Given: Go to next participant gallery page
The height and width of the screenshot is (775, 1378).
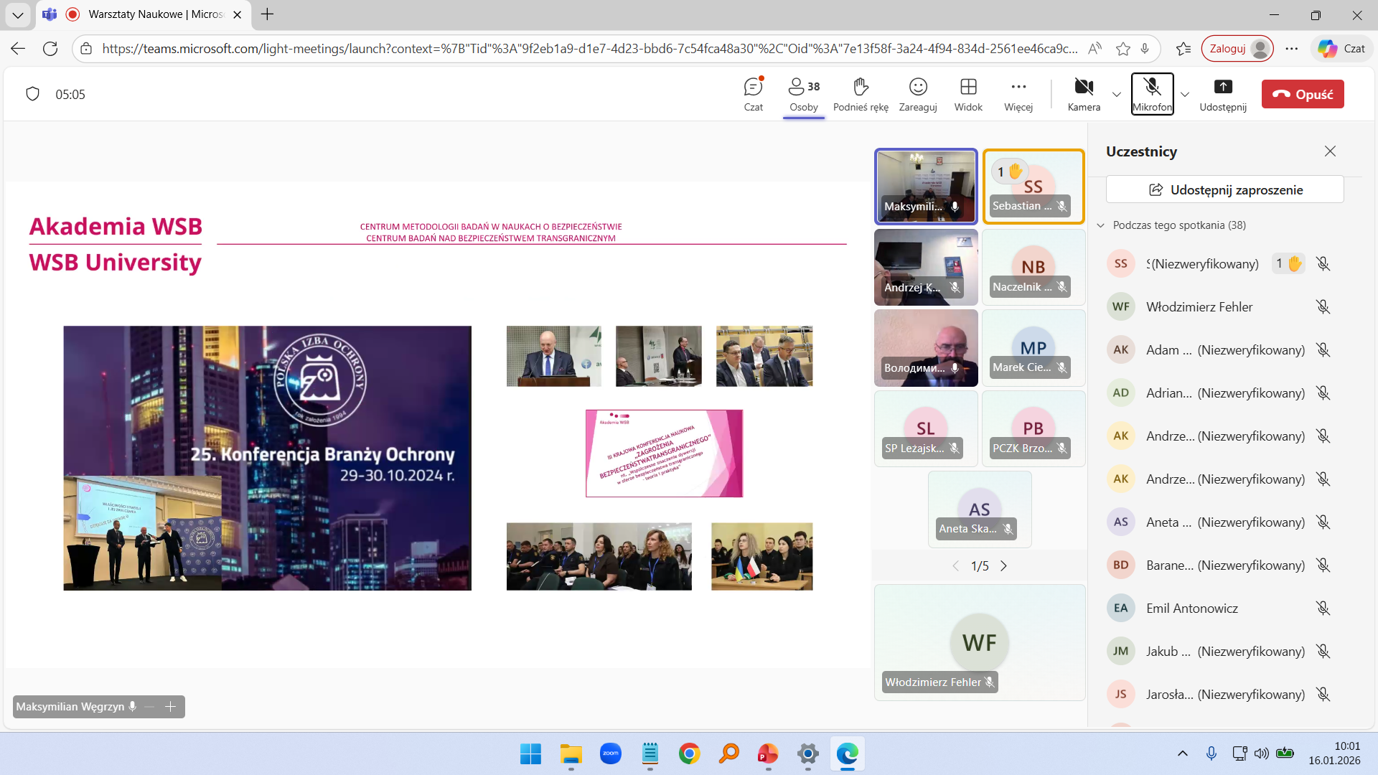Looking at the screenshot, I should 1003,566.
